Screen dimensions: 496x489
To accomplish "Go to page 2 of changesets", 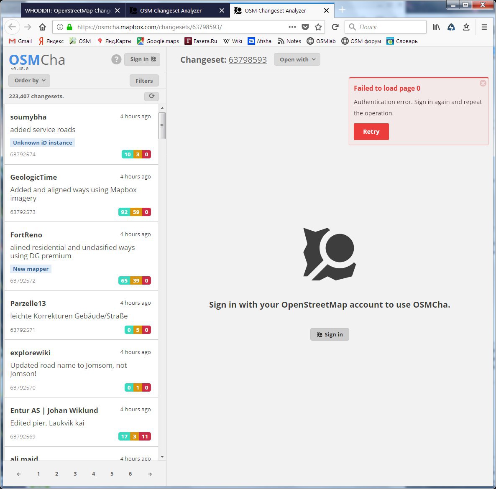I will pyautogui.click(x=56, y=474).
